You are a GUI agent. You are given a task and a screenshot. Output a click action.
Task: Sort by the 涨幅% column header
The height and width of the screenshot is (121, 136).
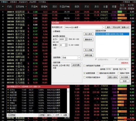tap(44, 7)
